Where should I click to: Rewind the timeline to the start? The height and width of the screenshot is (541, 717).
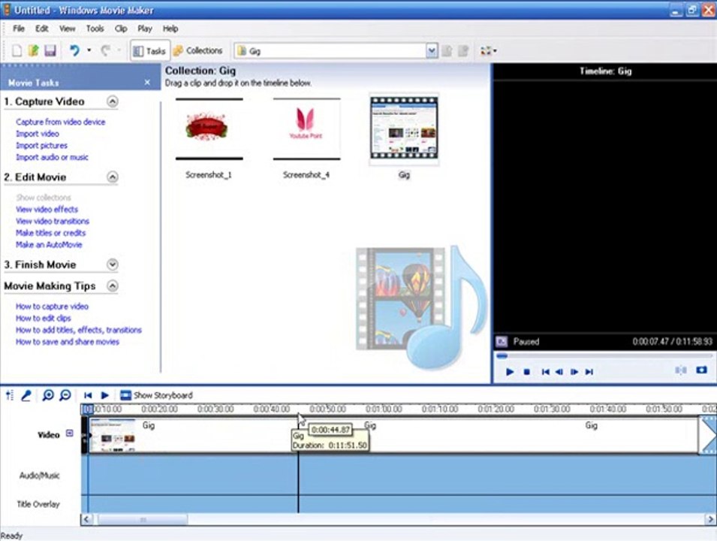89,395
